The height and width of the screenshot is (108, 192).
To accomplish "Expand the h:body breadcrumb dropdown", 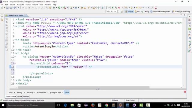I will (x=24, y=92).
